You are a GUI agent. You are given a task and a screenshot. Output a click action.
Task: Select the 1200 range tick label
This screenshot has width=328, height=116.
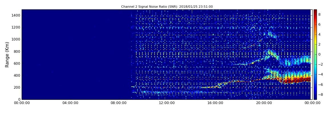[16, 27]
